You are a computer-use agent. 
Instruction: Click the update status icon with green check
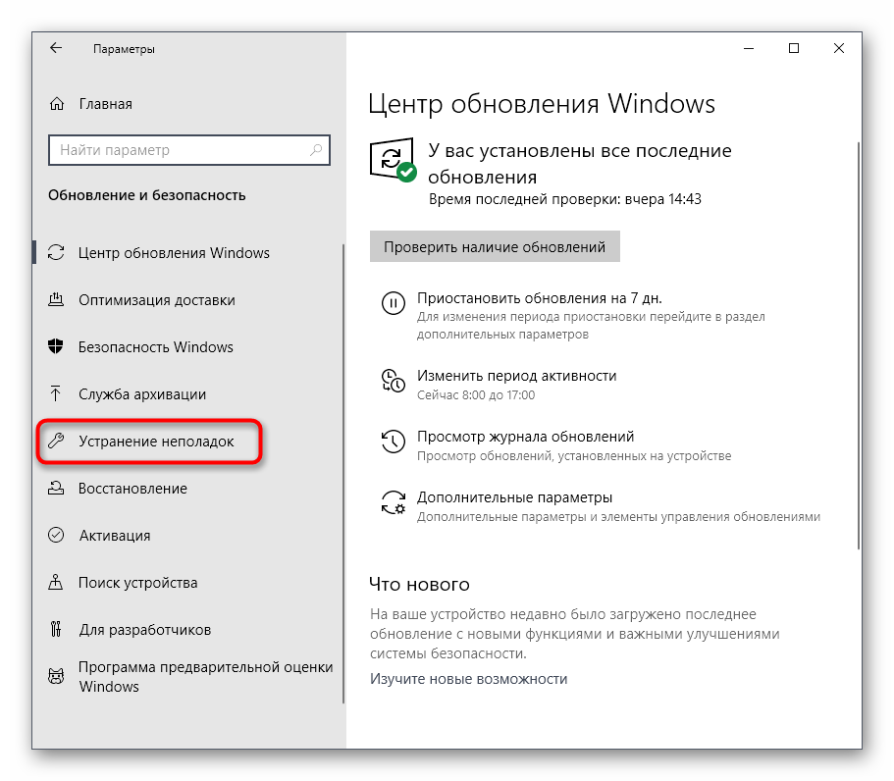coord(394,160)
